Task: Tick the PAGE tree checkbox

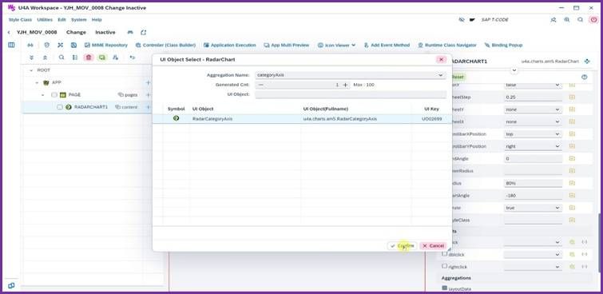Action: [x=54, y=94]
